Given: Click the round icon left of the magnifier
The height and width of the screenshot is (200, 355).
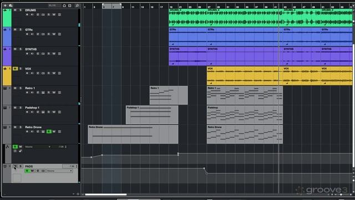Looking at the screenshot, I should (64, 6).
